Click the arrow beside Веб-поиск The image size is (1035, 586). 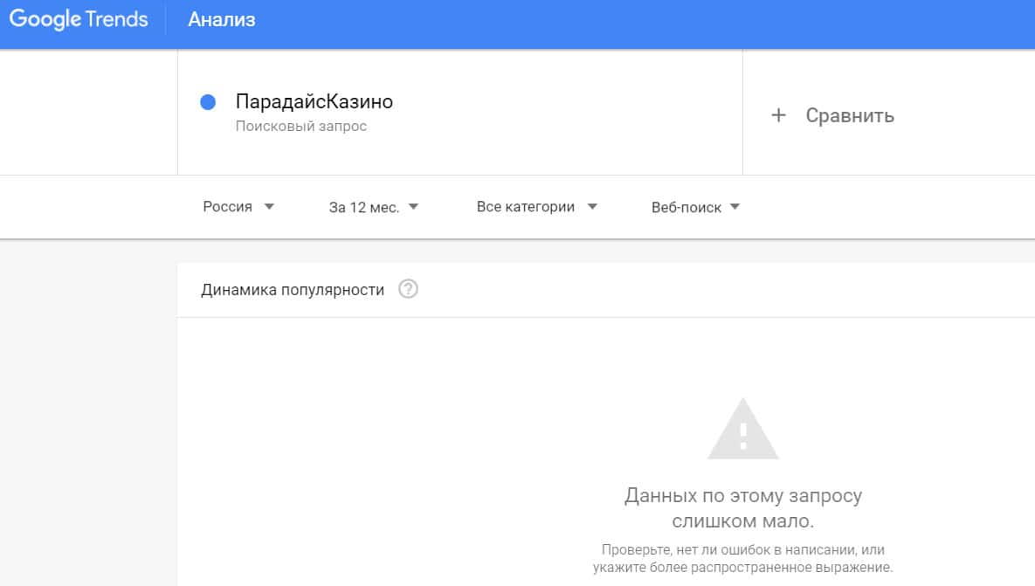[735, 207]
